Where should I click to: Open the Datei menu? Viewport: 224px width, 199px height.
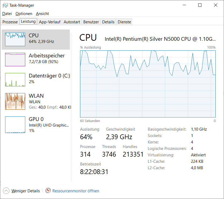tap(7, 14)
